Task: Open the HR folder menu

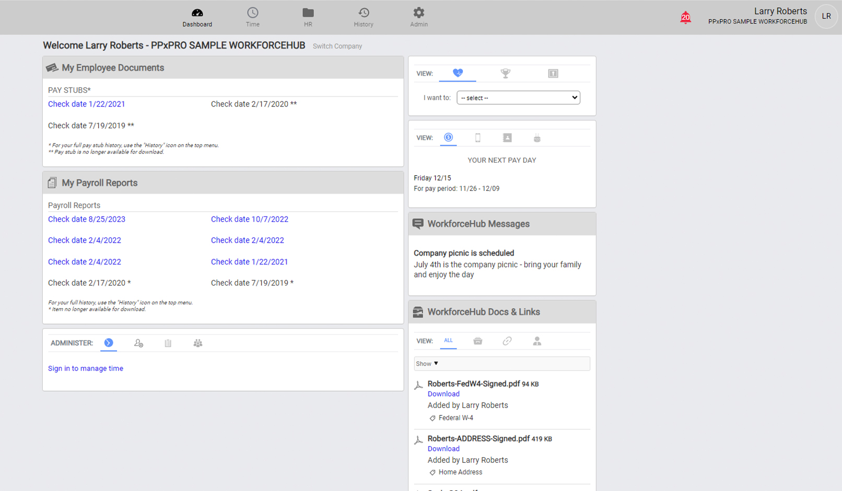Action: 308,17
